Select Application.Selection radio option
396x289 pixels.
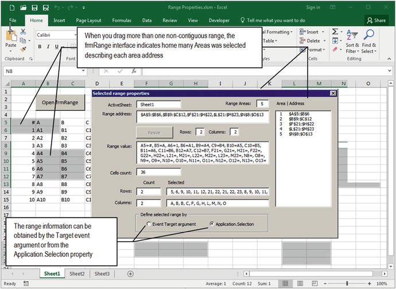point(212,224)
